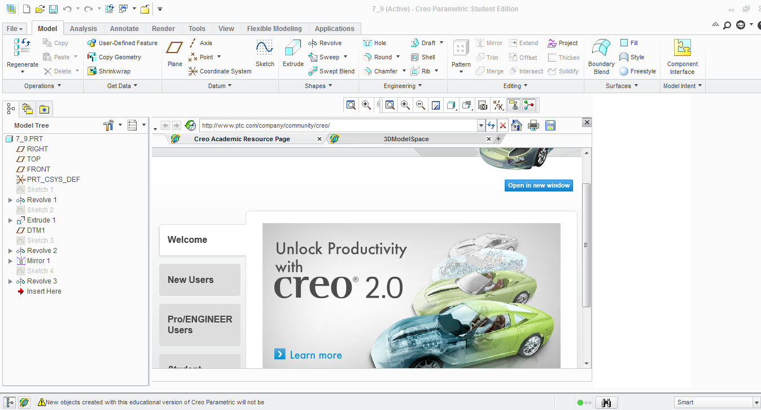Click the Pattern tool icon
761x410 pixels.
(x=461, y=48)
